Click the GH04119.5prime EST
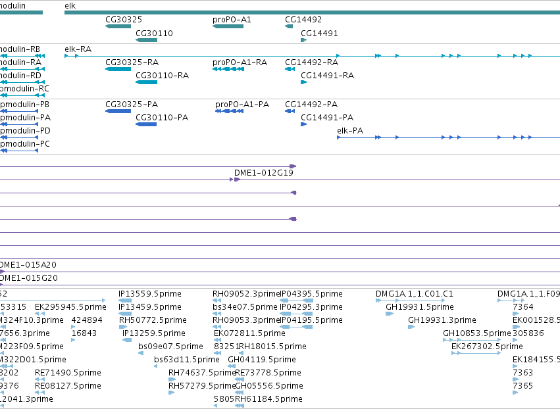The image size is (560, 409). pyautogui.click(x=232, y=366)
